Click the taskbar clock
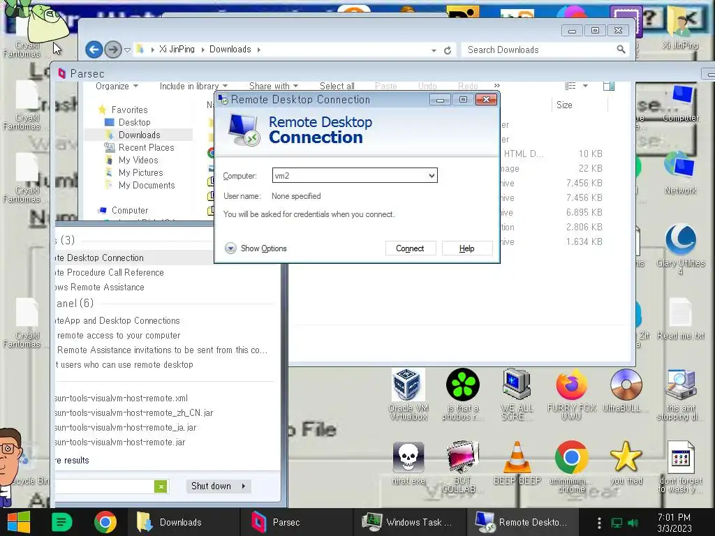715x536 pixels. point(675,522)
